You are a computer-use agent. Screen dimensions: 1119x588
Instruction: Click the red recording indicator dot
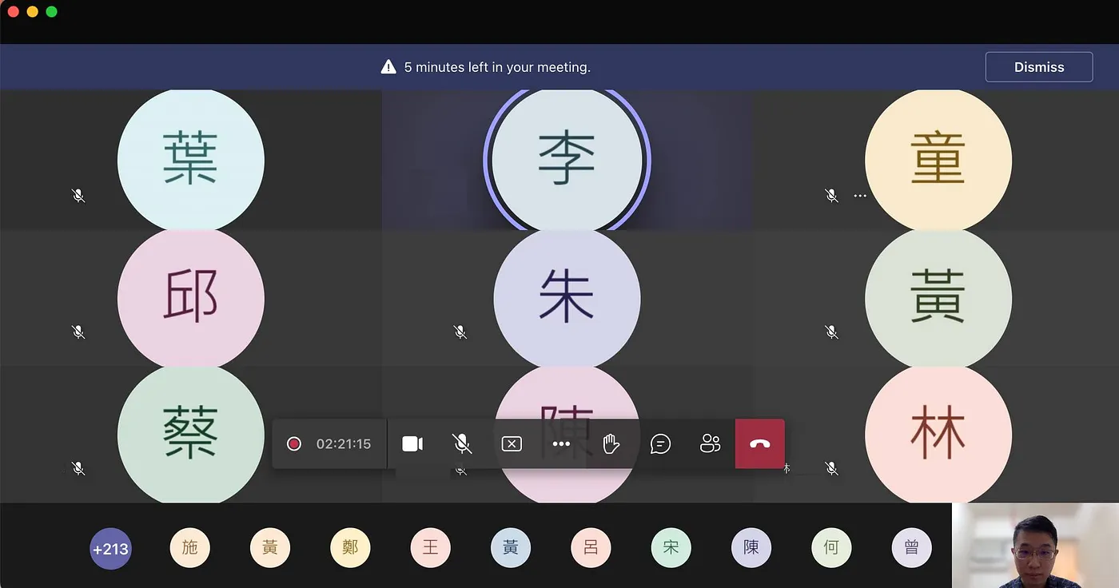[294, 443]
